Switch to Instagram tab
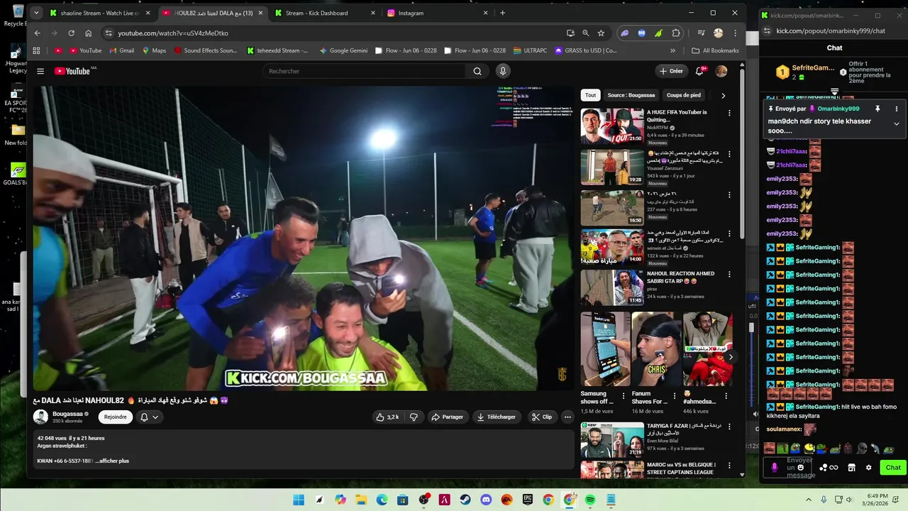Viewport: 908px width, 511px height. coord(438,13)
